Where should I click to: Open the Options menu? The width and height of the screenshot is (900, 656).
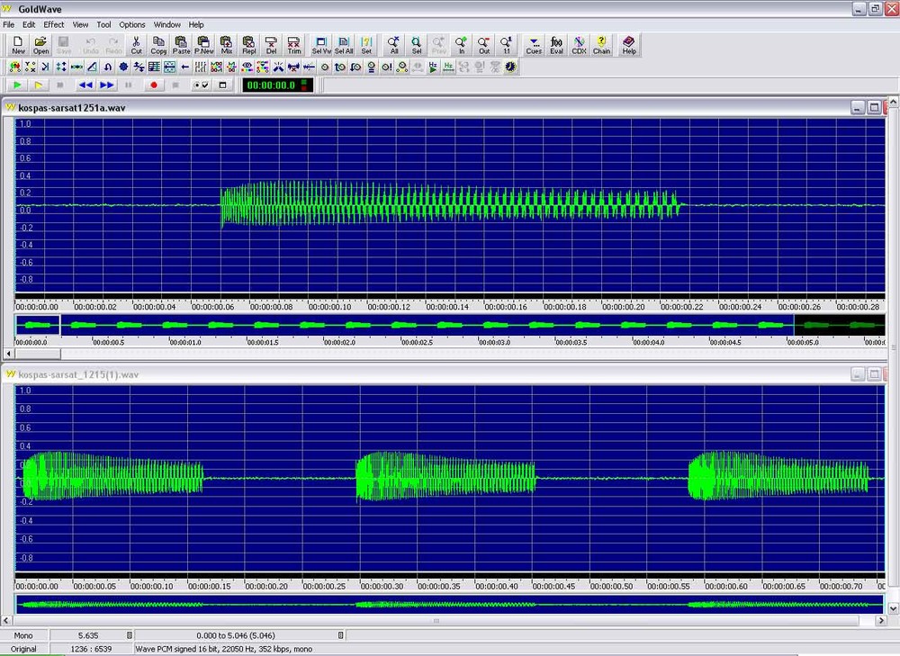(132, 24)
